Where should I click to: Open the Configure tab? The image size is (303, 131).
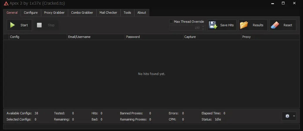(31, 13)
